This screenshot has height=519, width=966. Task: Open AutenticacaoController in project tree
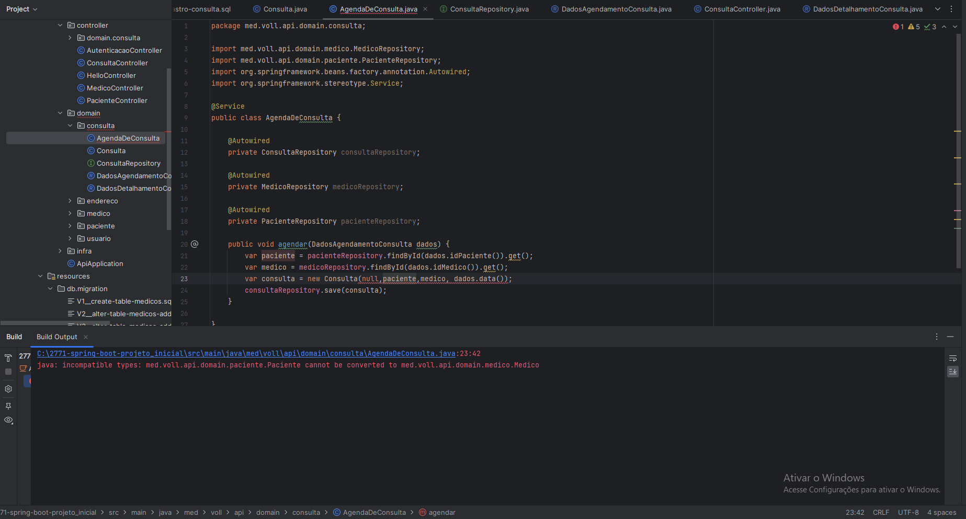[x=124, y=50]
